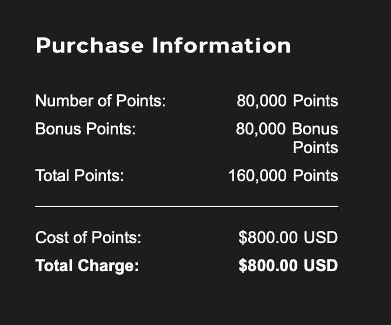The width and height of the screenshot is (391, 325).
Task: Click the word Bonus in the value column
Action: (x=315, y=129)
